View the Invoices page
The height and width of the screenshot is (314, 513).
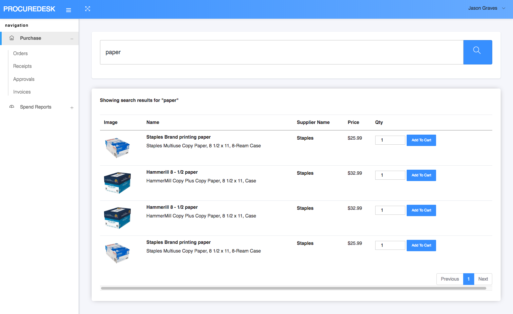(22, 92)
